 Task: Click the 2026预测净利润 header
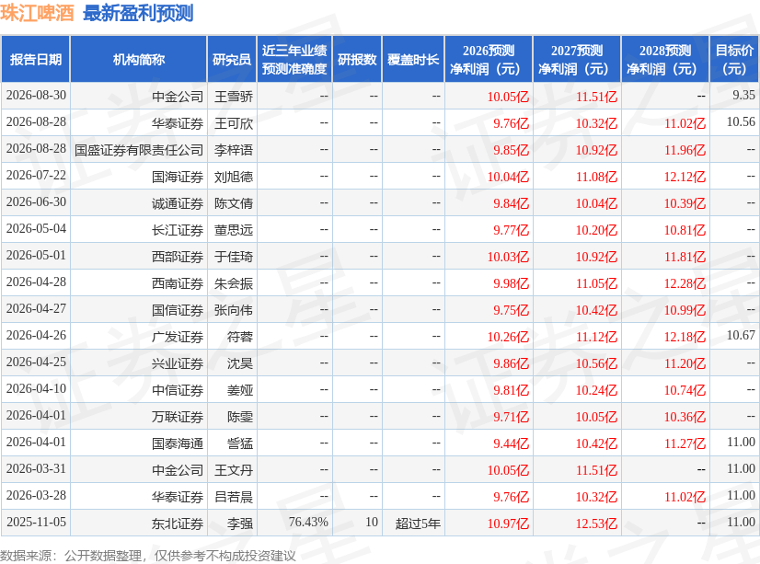pos(489,59)
